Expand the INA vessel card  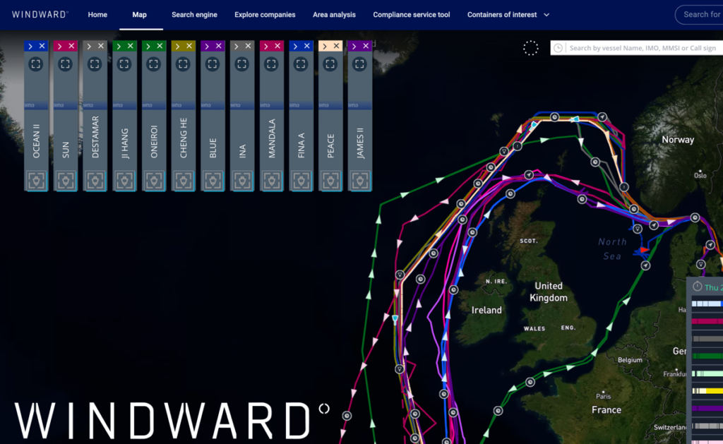(x=237, y=46)
